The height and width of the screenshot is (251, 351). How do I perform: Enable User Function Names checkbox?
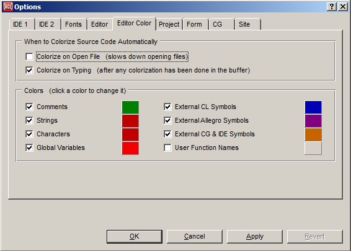(167, 148)
